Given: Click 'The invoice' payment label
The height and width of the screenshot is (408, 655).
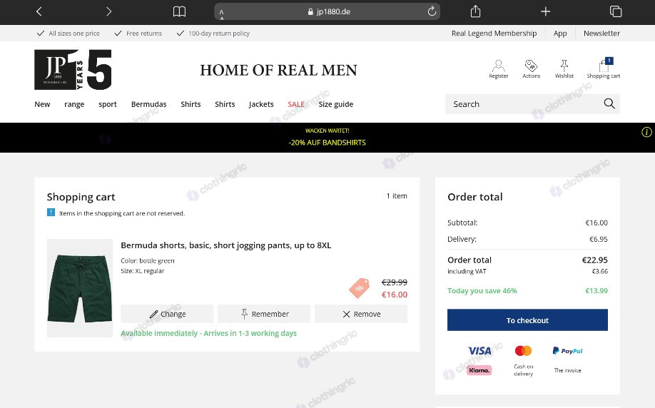Looking at the screenshot, I should point(567,370).
